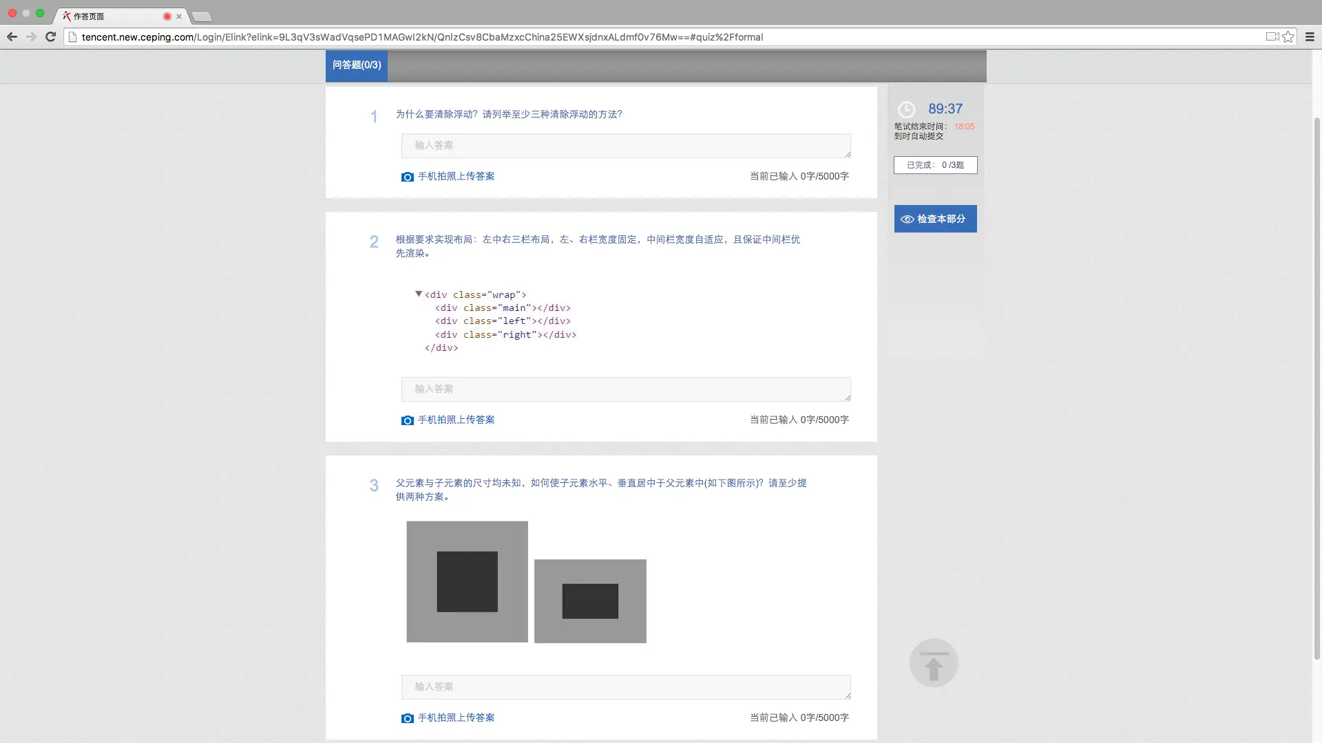Collapse the div class wrap triangle
Viewport: 1322px width, 743px height.
pos(418,294)
